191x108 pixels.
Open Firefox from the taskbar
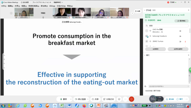84,105
